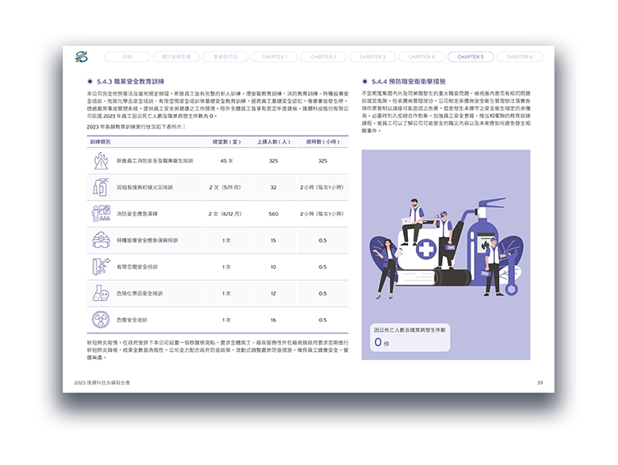Click the COVID paragraph below the table
The image size is (618, 465).
pyautogui.click(x=217, y=349)
